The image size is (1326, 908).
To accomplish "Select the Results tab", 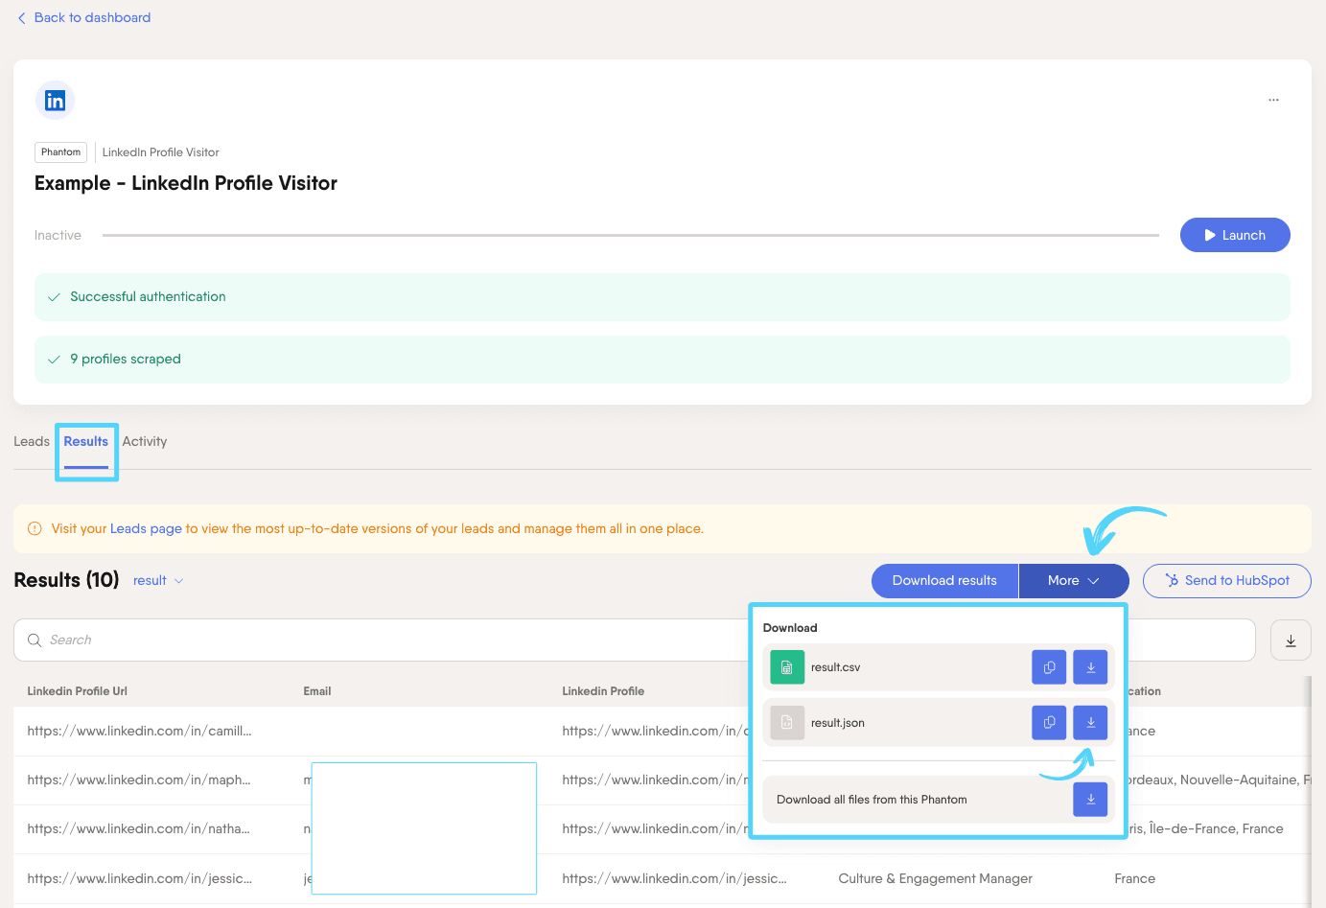I will [86, 442].
